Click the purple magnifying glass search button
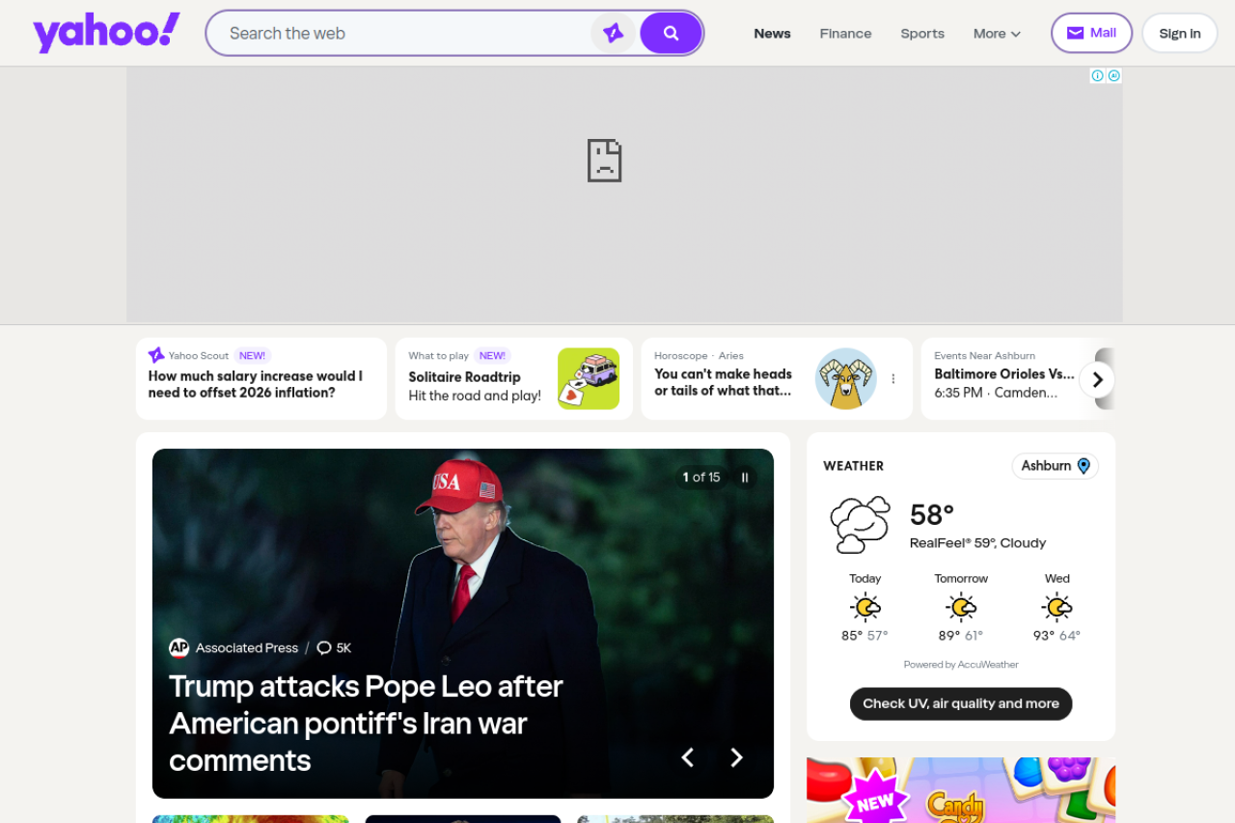The height and width of the screenshot is (823, 1235). [x=671, y=33]
